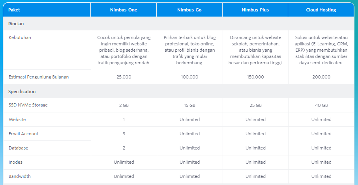This screenshot has height=185, width=358.
Task: Click Nimbus-Go's Unlimited in the Database row
Action: [190, 148]
